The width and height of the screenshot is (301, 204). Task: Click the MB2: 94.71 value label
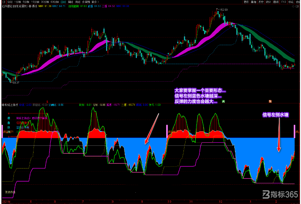[59, 6]
